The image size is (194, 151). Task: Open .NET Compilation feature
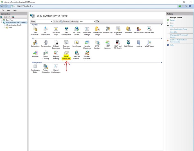point(46,31)
